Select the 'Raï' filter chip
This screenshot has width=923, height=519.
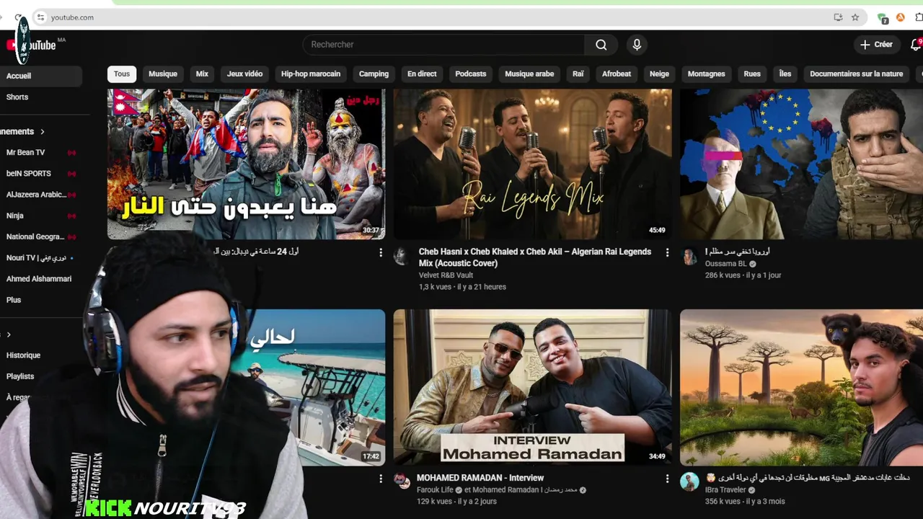[578, 74]
